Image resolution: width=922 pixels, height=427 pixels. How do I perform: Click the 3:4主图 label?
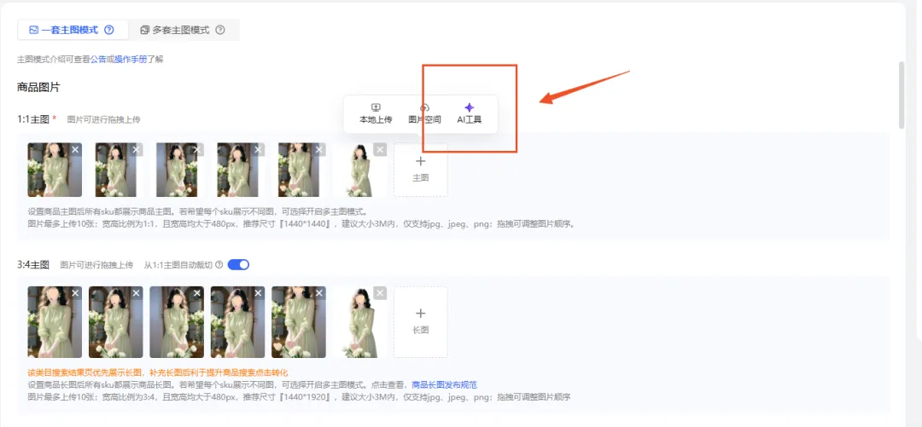33,265
